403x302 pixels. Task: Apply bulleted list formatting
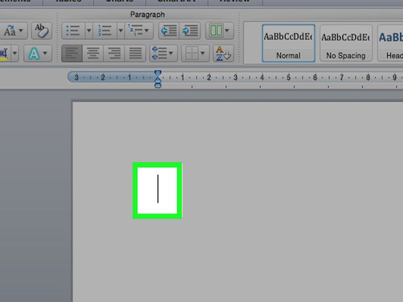[73, 31]
